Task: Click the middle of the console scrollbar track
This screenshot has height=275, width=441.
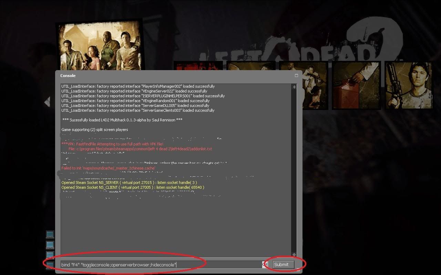Action: [x=294, y=170]
